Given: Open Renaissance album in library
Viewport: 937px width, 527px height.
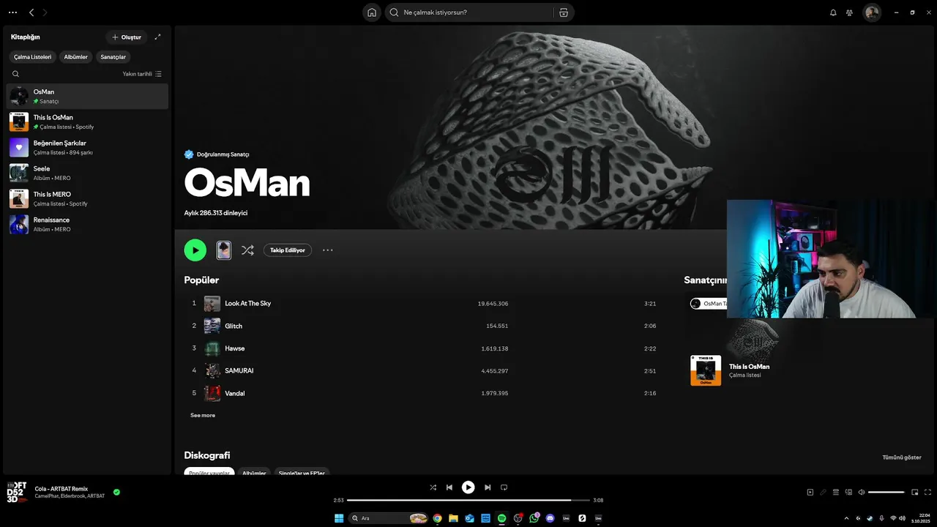Looking at the screenshot, I should click(87, 224).
